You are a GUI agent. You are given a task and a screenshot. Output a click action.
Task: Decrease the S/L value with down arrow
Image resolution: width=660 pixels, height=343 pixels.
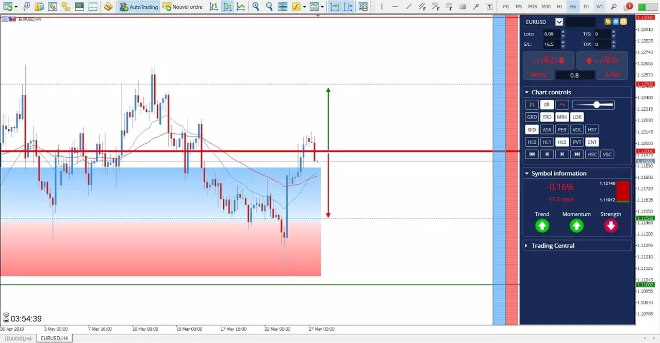[563, 46]
